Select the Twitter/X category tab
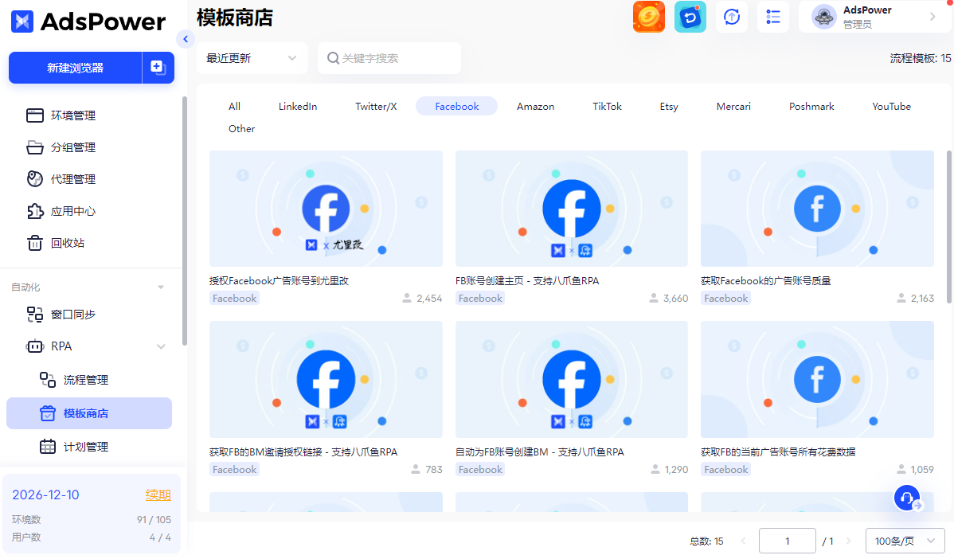The image size is (954, 559). [376, 107]
